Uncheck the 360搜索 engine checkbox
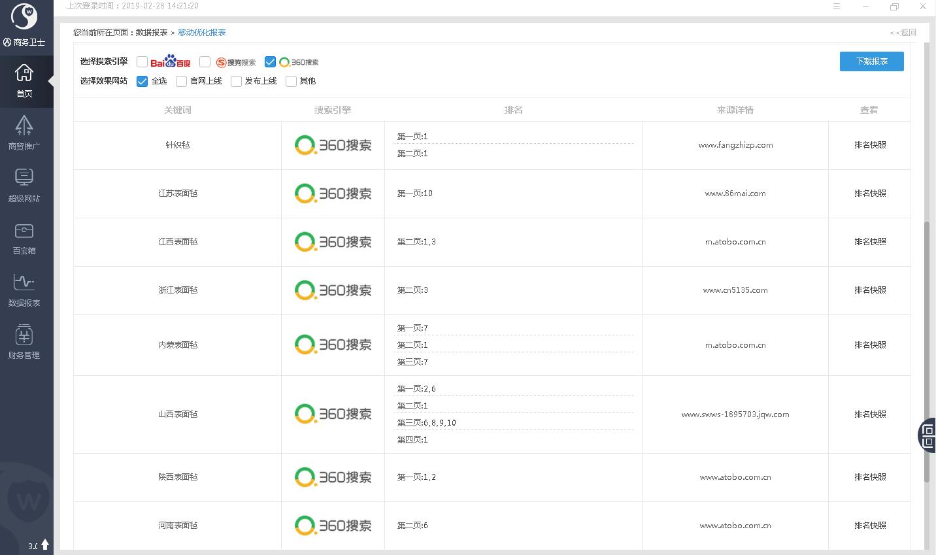The height and width of the screenshot is (555, 936). (x=270, y=62)
